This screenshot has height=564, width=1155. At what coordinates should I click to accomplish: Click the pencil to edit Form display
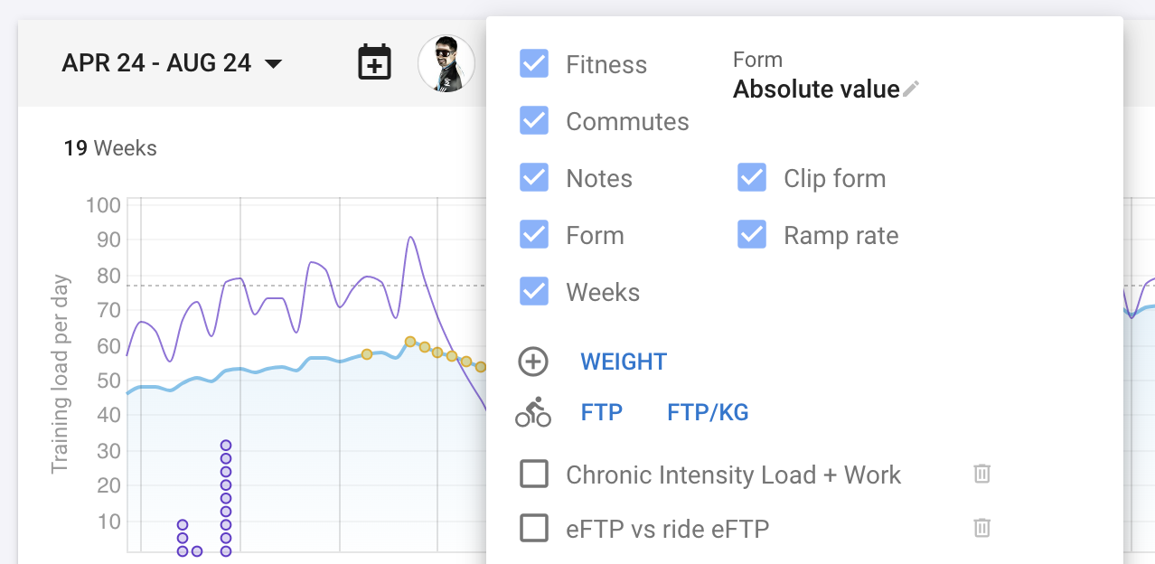tap(910, 89)
